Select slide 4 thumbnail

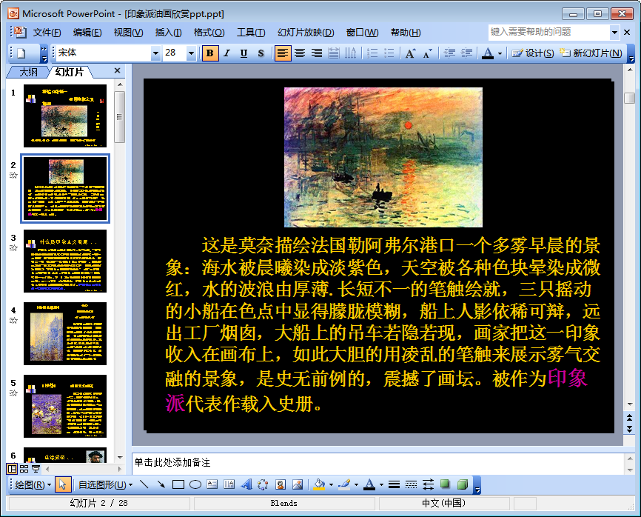(65, 334)
